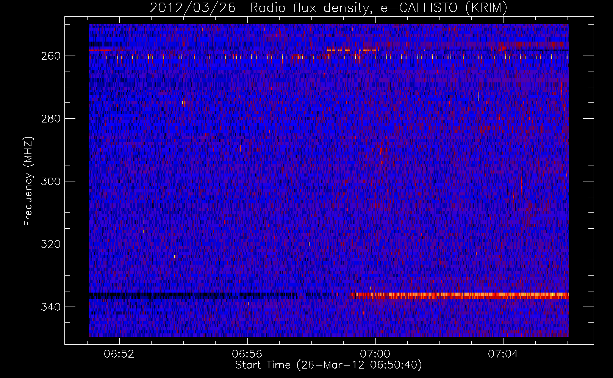Click the dark band near 337 MHz before 06:57
Image resolution: width=613 pixels, height=378 pixels.
click(x=193, y=296)
